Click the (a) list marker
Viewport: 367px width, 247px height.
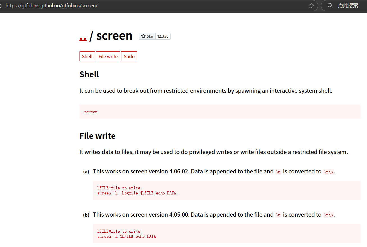[x=86, y=172]
